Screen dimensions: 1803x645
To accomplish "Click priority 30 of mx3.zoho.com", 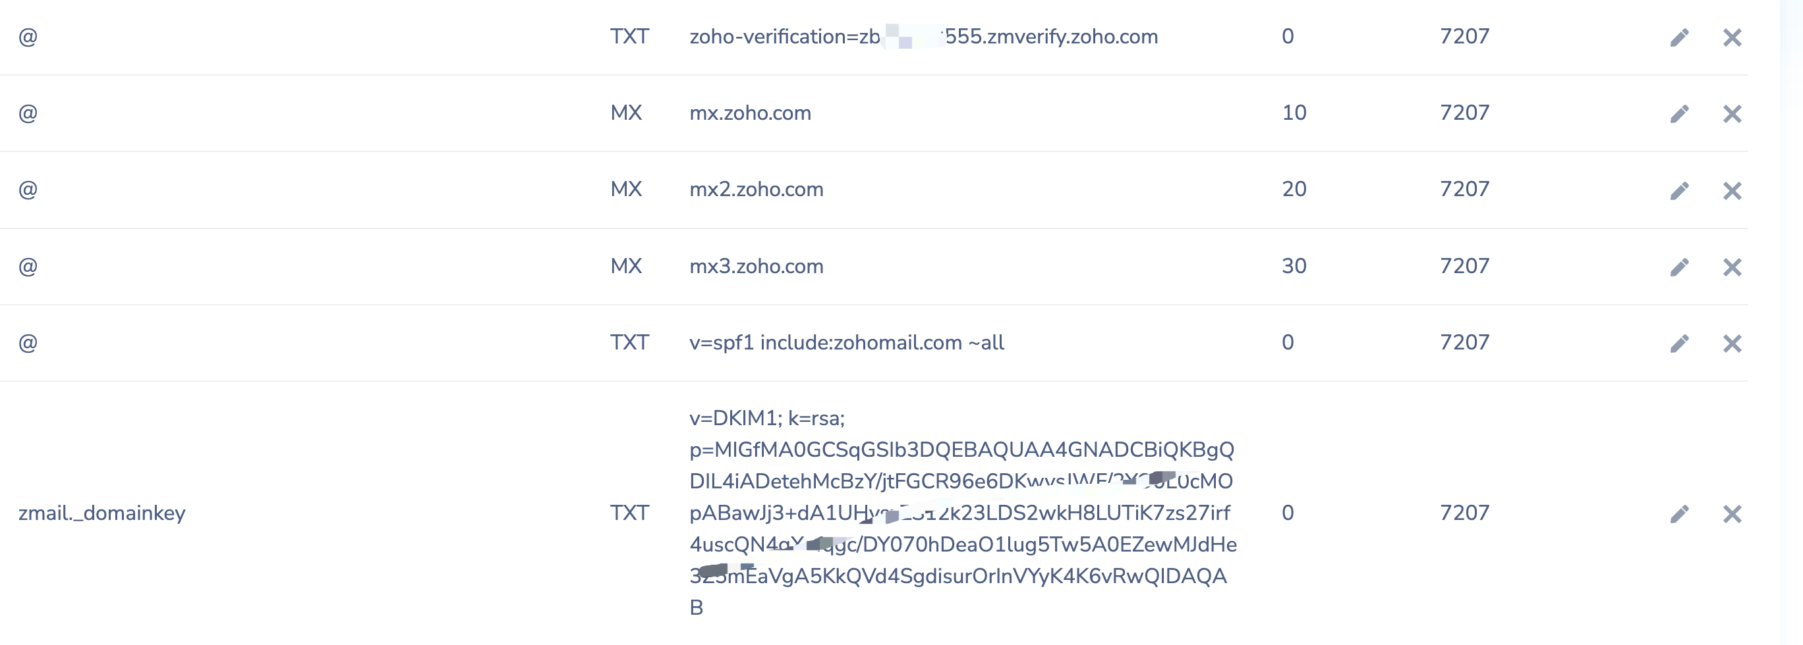I will 1294,265.
